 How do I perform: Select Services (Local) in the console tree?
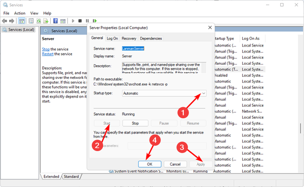point(18,30)
